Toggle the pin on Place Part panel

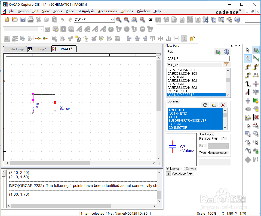(x=232, y=46)
